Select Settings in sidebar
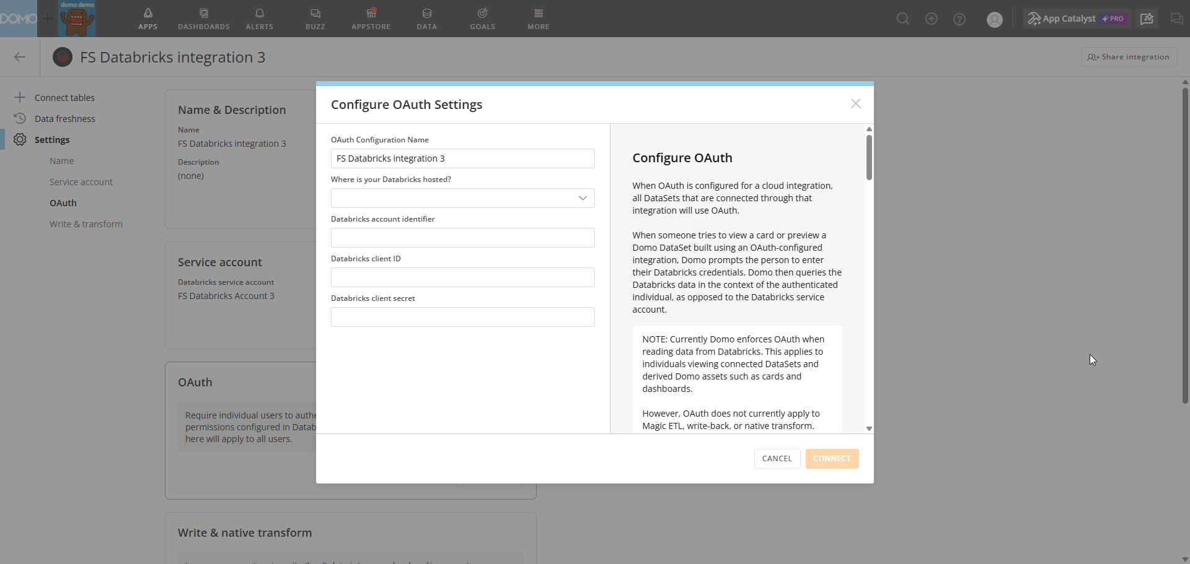The height and width of the screenshot is (564, 1190). click(x=52, y=140)
